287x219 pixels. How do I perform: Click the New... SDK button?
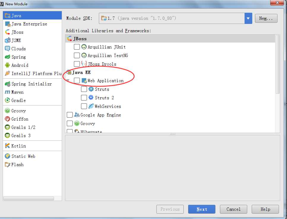tap(266, 18)
